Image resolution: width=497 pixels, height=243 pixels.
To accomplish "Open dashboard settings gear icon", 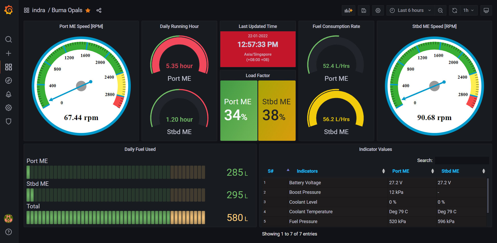I will pos(378,10).
